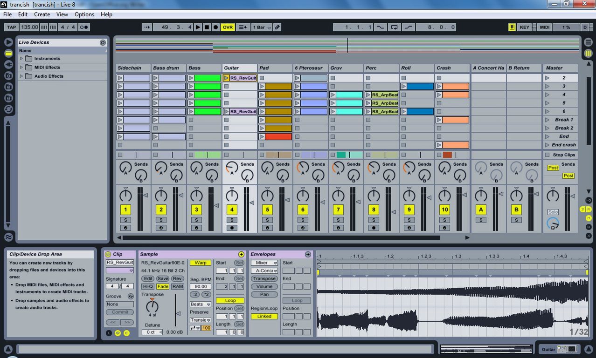Click track 1 Sidechain volume fader
Screen dimensions: 596x358
click(x=146, y=196)
